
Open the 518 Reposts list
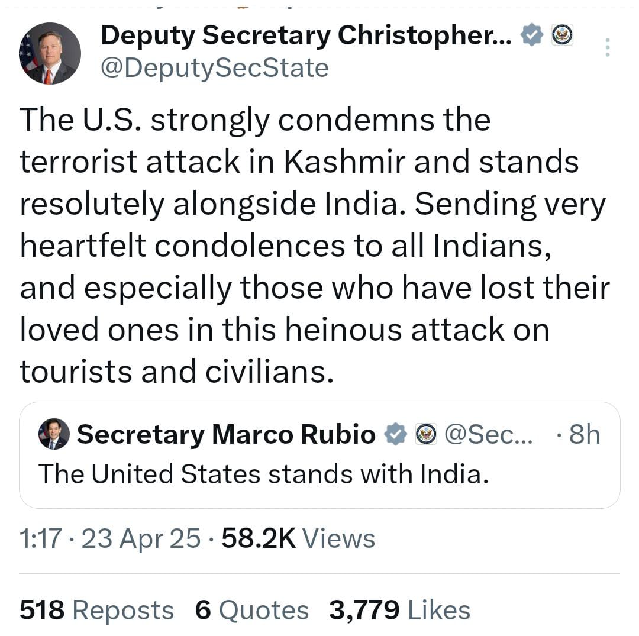point(97,610)
